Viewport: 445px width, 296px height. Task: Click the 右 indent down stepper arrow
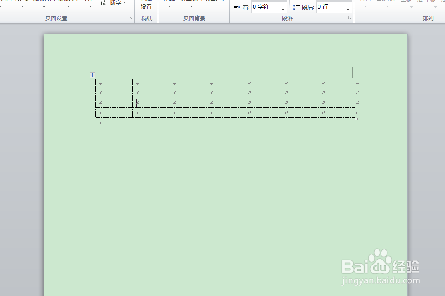point(284,10)
